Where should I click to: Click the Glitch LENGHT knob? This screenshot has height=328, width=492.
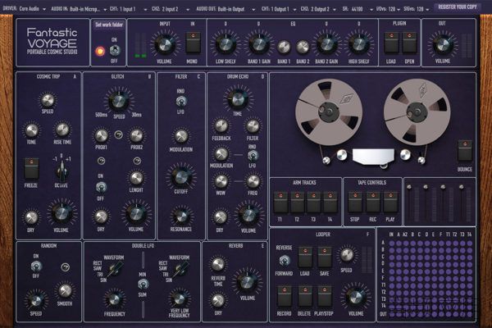(x=136, y=178)
